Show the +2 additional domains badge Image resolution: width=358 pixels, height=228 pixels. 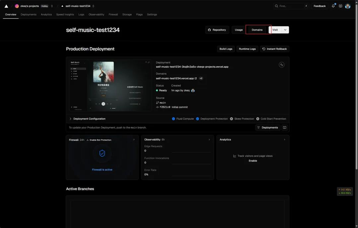pyautogui.click(x=201, y=78)
